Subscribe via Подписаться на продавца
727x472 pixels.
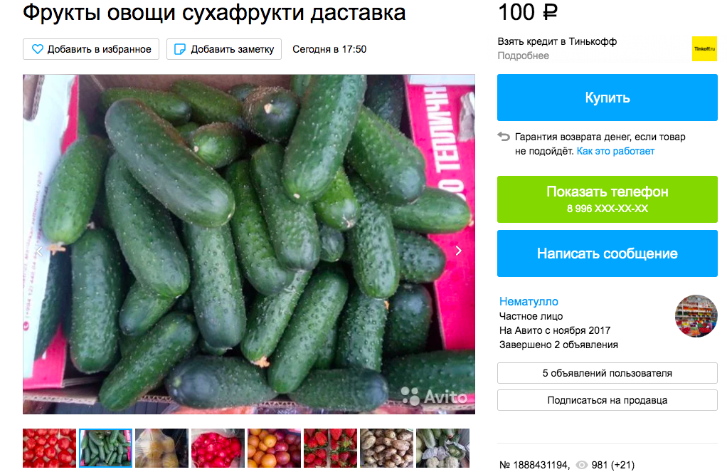pyautogui.click(x=607, y=400)
